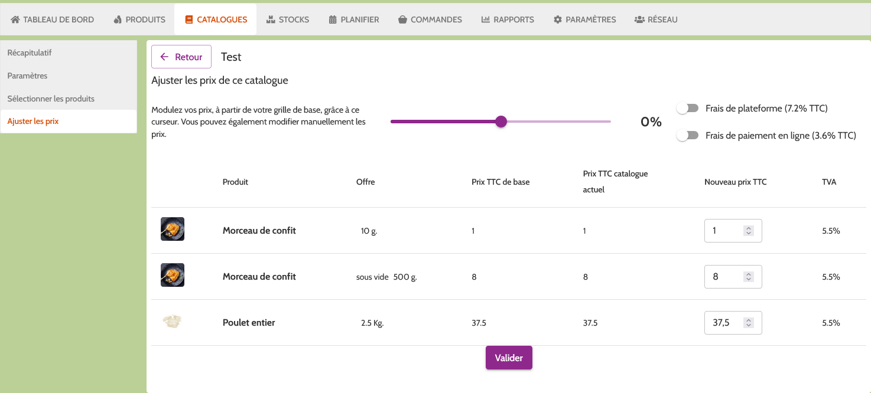Screen dimensions: 871x393
Task: Click the Paramètres gear icon in navbar
Action: coord(557,19)
